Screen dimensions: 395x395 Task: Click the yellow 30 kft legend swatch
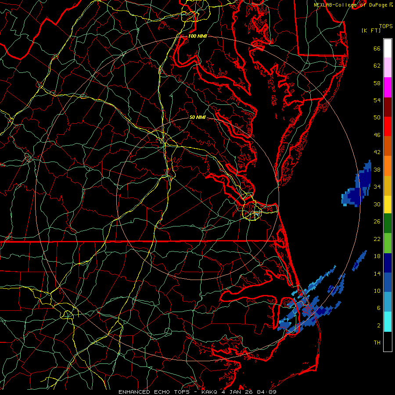(x=388, y=204)
